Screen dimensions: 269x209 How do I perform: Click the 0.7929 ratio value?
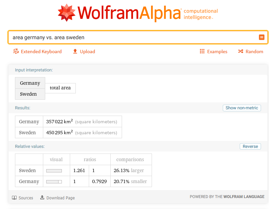tap(99, 181)
